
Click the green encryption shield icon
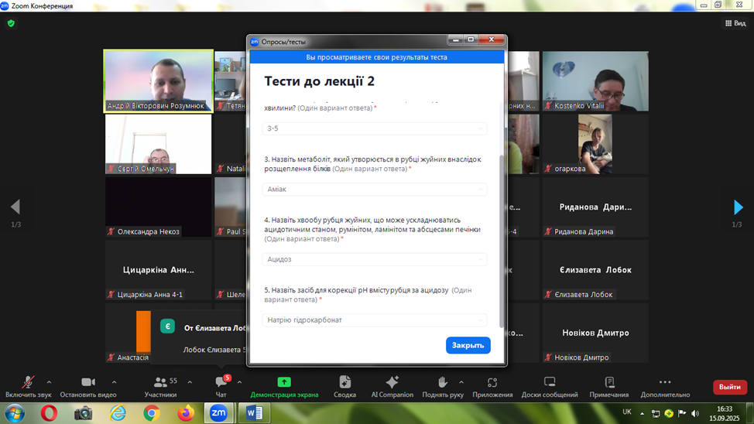11,23
